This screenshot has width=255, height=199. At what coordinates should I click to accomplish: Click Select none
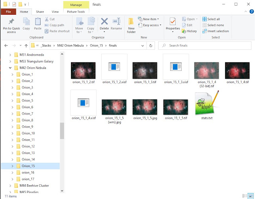click(x=213, y=25)
